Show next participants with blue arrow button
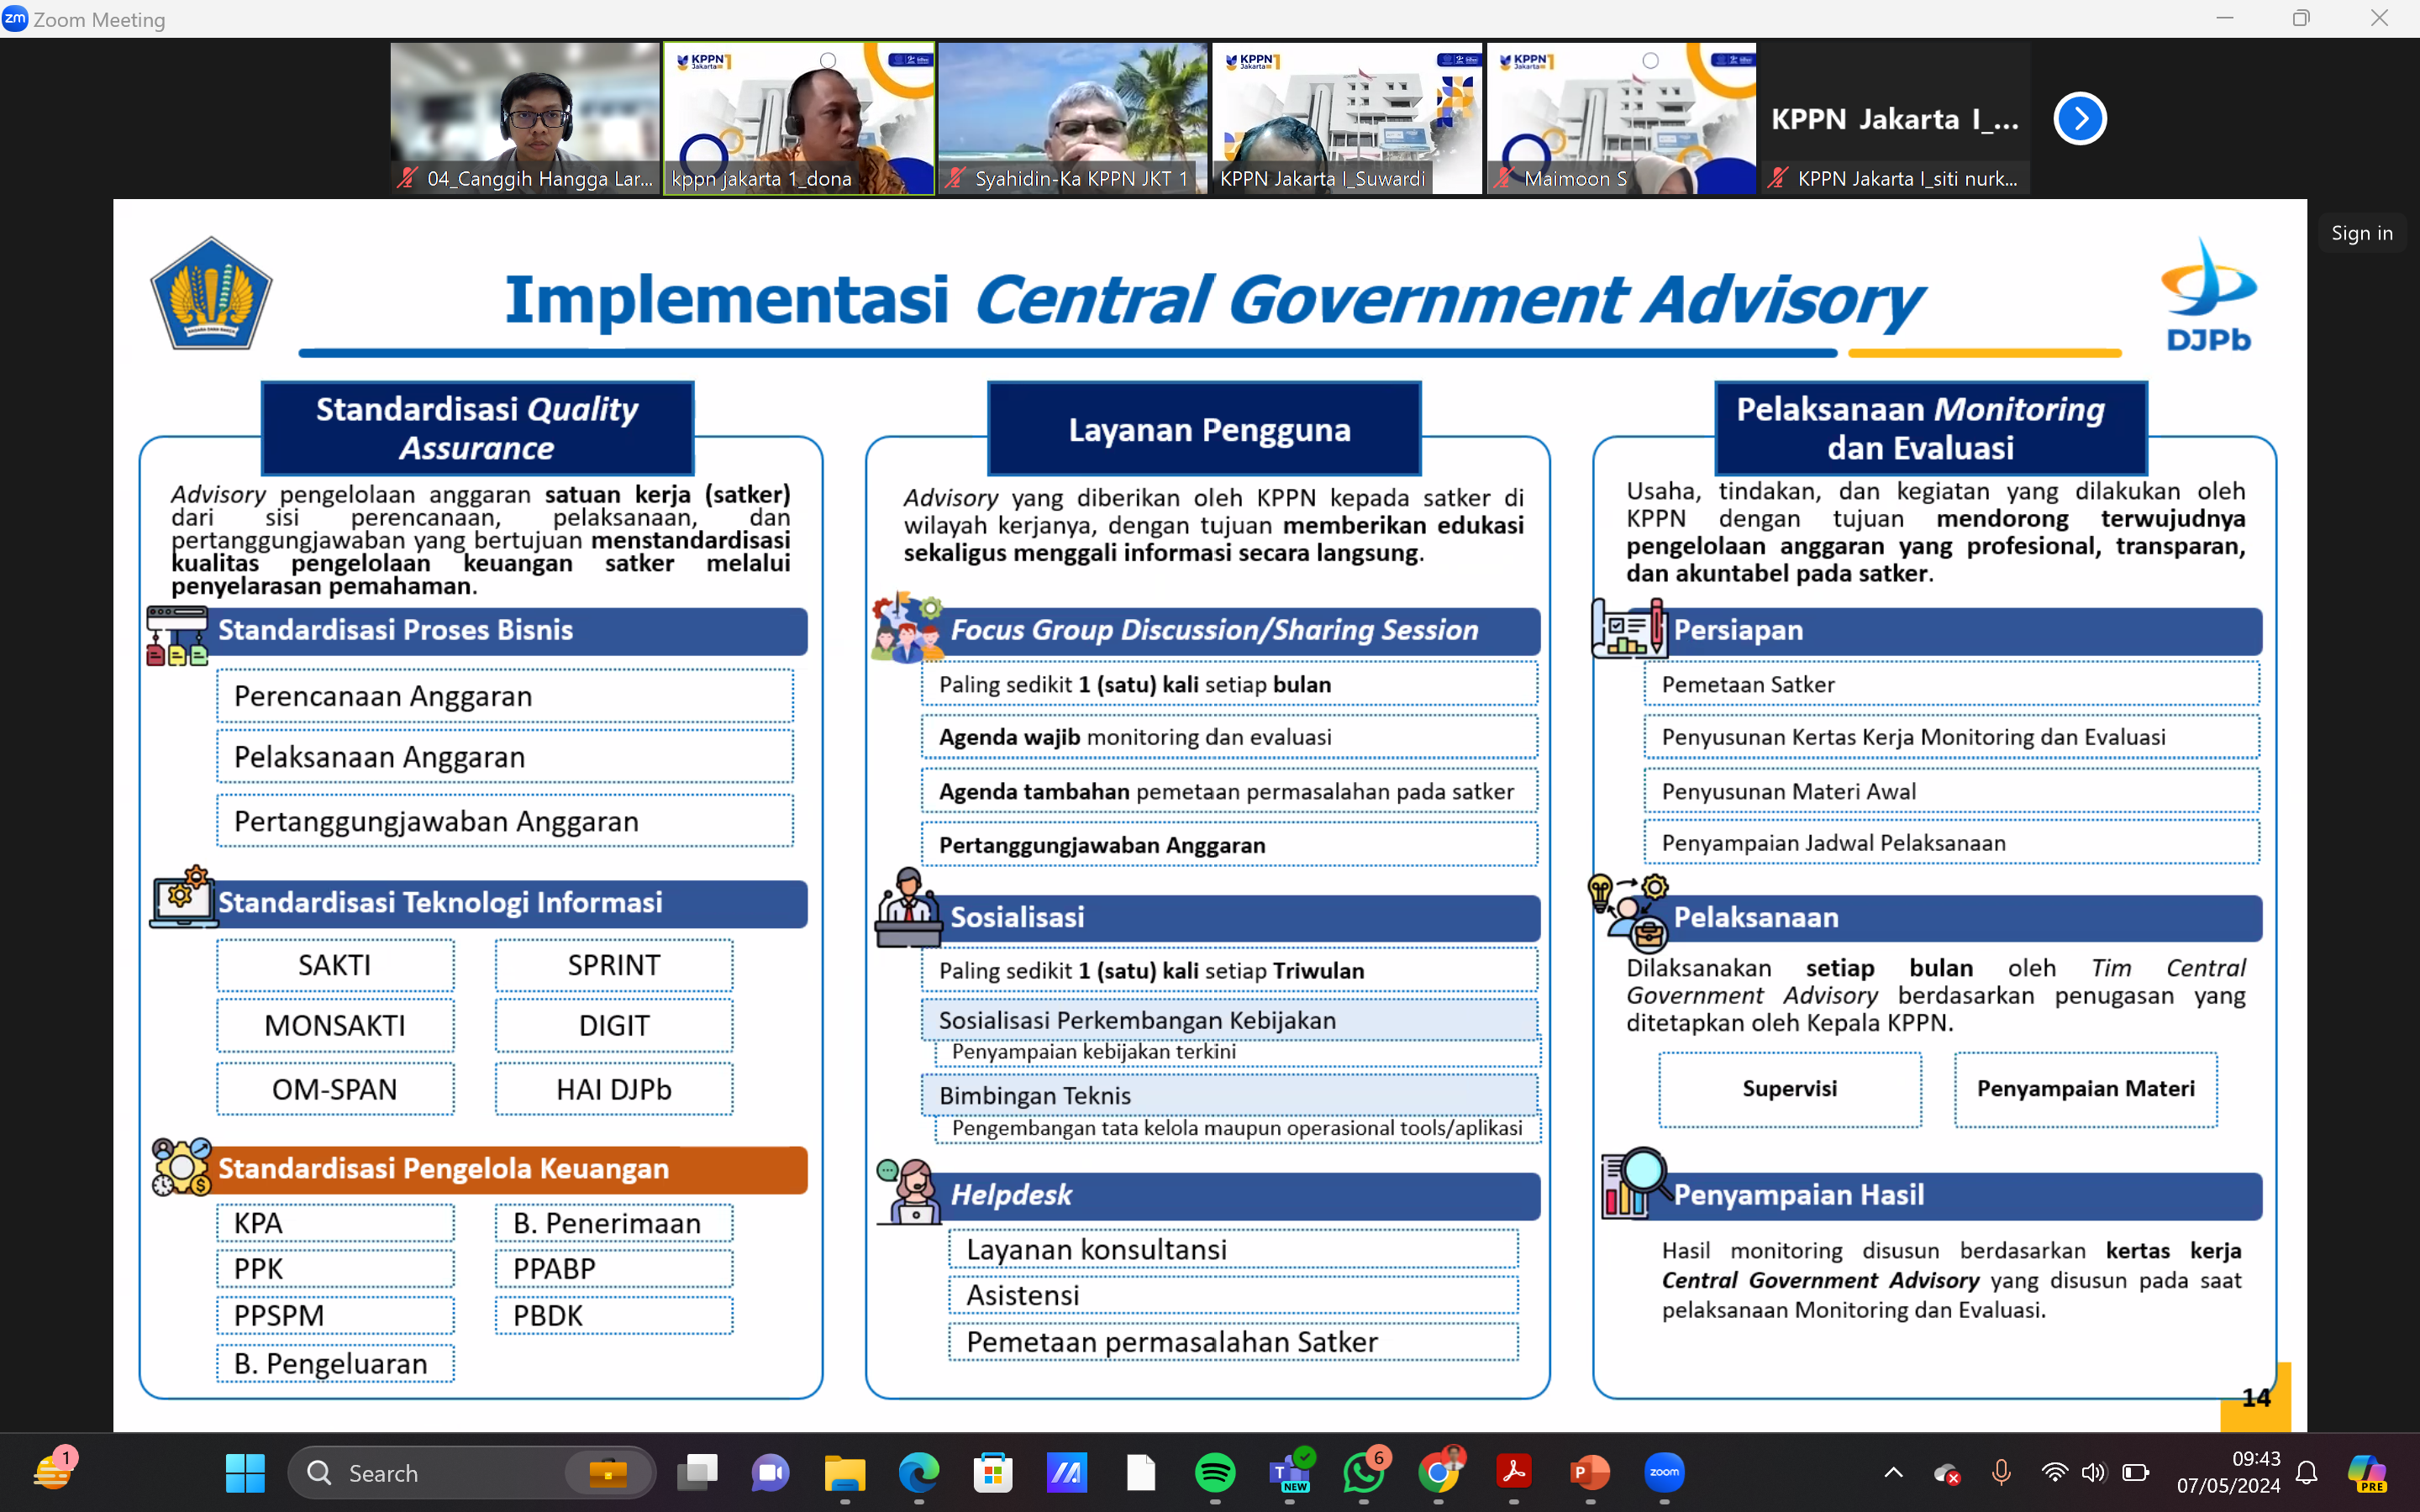Image resolution: width=2420 pixels, height=1512 pixels. pyautogui.click(x=2080, y=119)
